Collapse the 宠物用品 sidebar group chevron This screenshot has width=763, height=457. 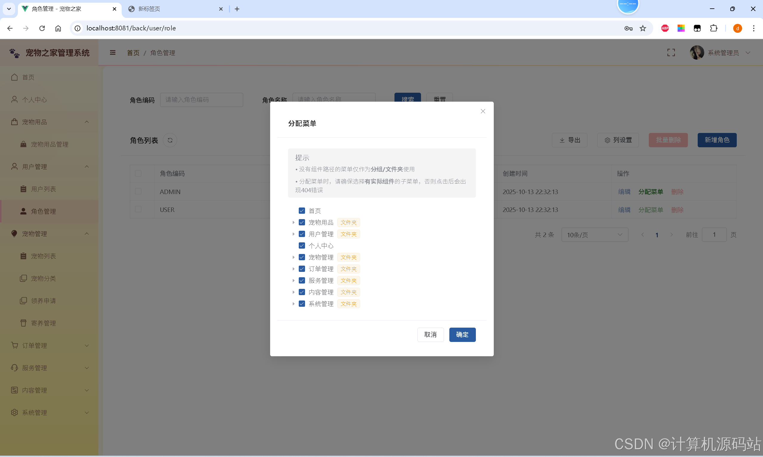(87, 122)
